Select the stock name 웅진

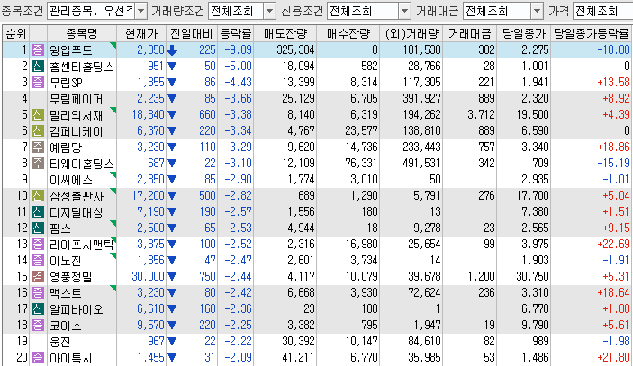coord(60,342)
